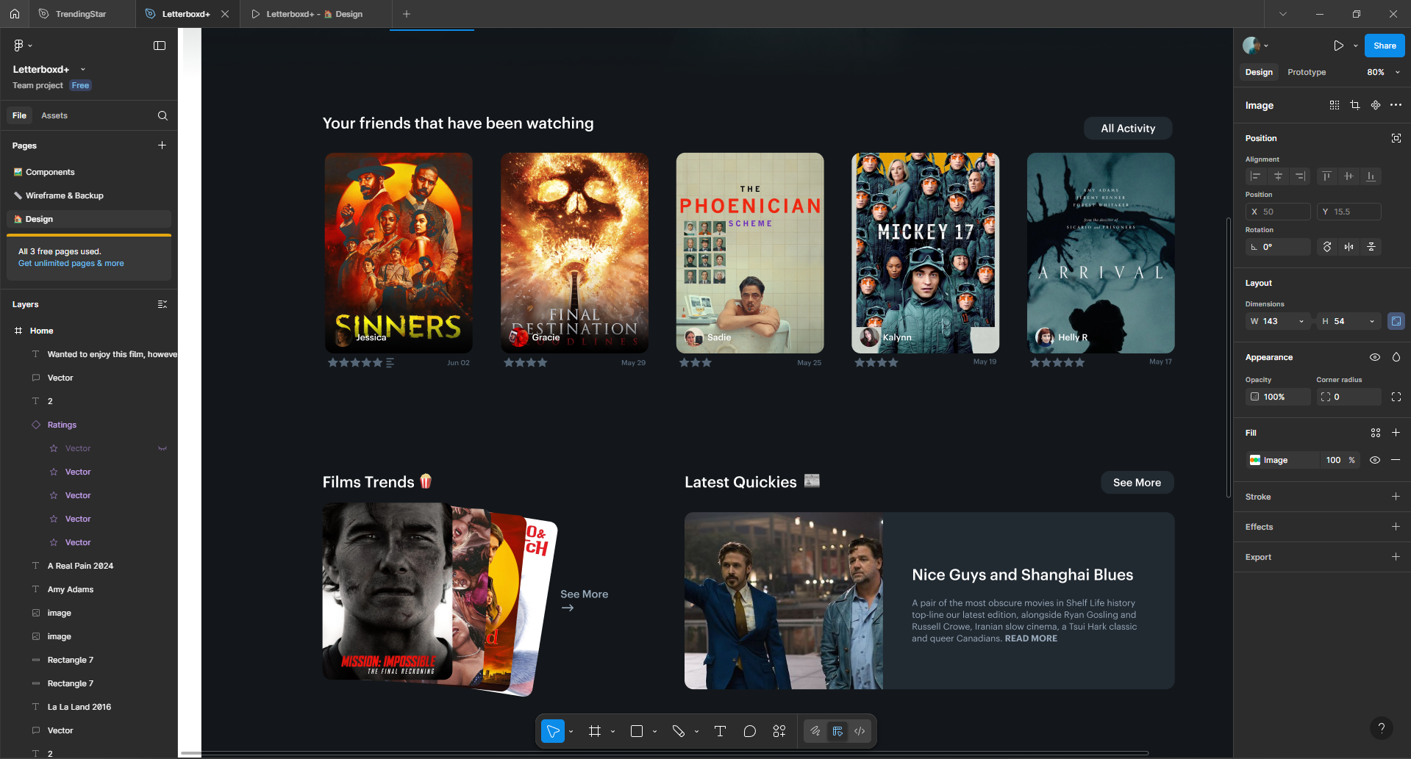Click align horizontal centers icon

point(1278,176)
